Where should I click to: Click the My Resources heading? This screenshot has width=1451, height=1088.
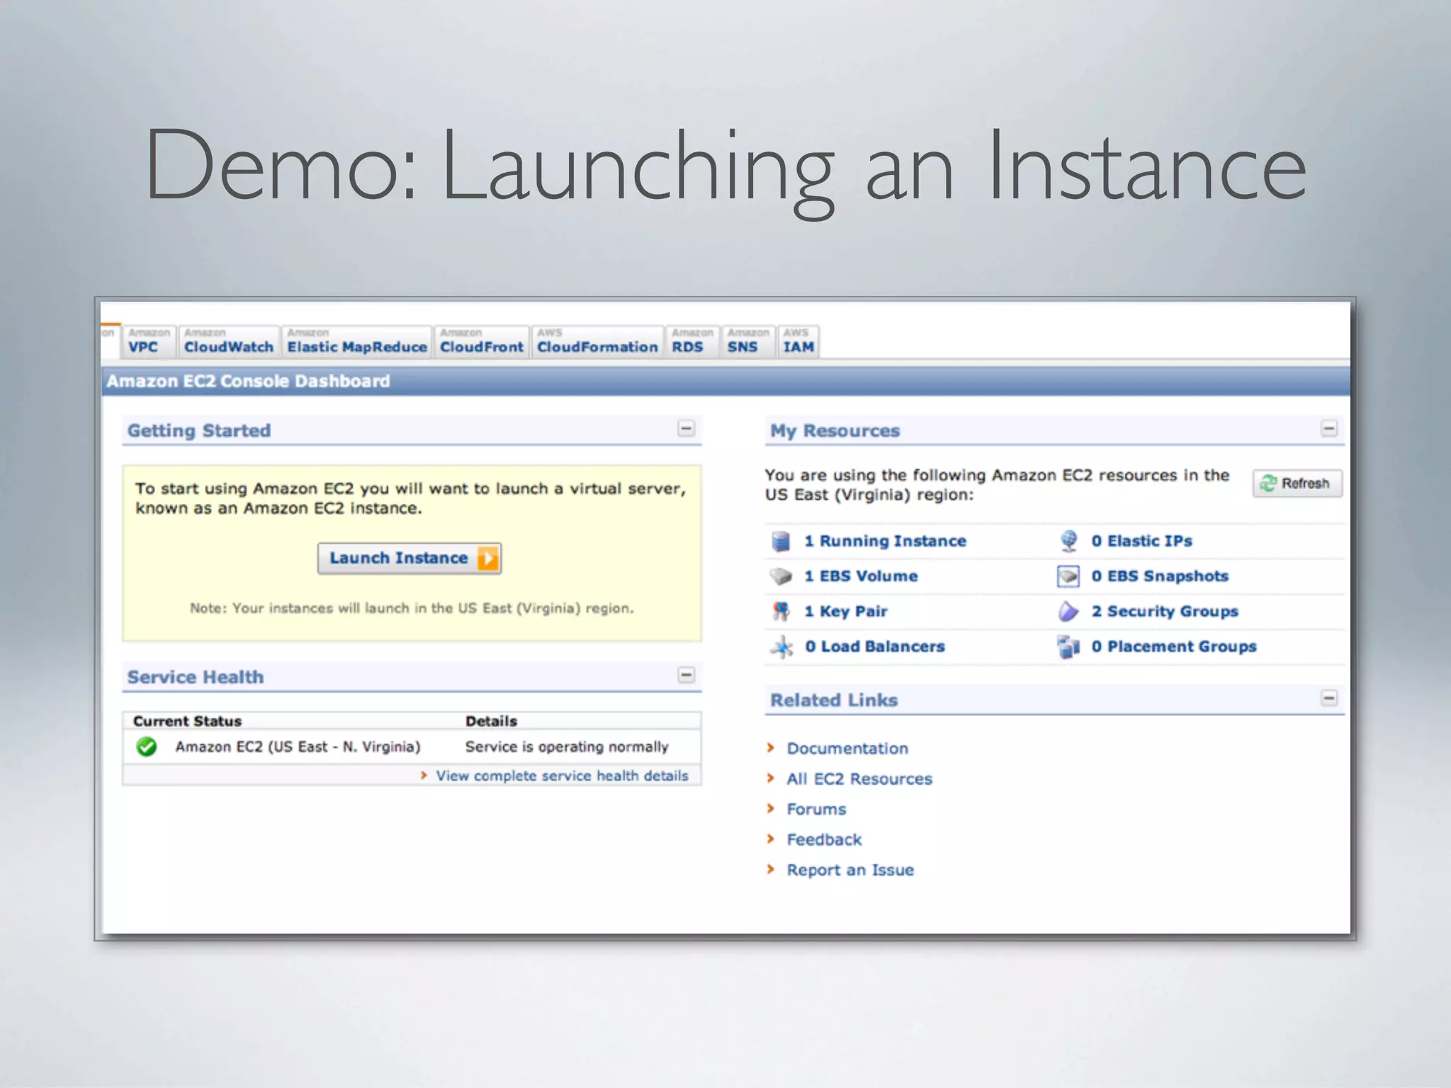(835, 431)
